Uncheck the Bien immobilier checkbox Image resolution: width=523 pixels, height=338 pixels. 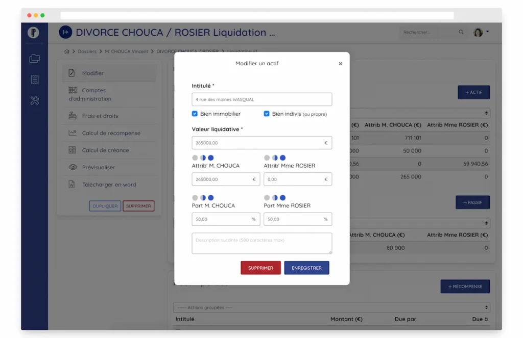pos(195,114)
